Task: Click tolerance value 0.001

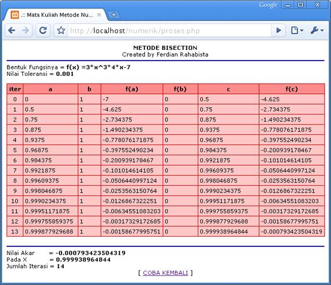Action: pyautogui.click(x=65, y=74)
